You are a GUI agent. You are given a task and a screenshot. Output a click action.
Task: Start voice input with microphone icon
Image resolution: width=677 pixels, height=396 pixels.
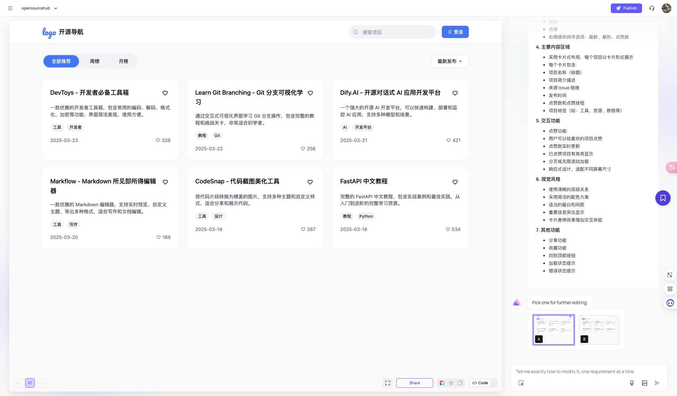pyautogui.click(x=632, y=383)
